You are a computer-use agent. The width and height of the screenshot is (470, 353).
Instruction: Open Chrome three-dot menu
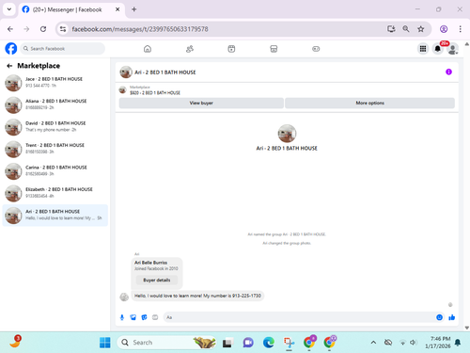coord(460,29)
